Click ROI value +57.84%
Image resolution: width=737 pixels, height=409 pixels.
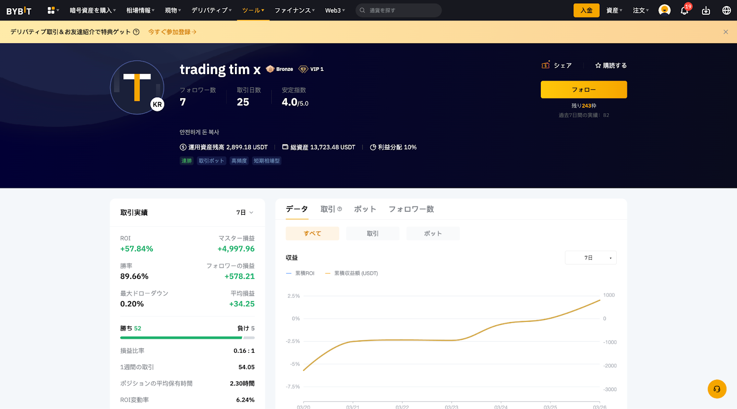click(137, 249)
